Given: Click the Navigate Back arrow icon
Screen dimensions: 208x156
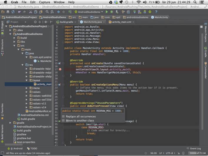Looking at the screenshot, I should pyautogui.click(x=59, y=12).
